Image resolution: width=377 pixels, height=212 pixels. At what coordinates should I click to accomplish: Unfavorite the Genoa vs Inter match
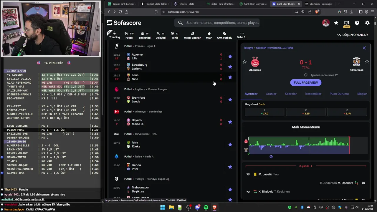coord(230,167)
